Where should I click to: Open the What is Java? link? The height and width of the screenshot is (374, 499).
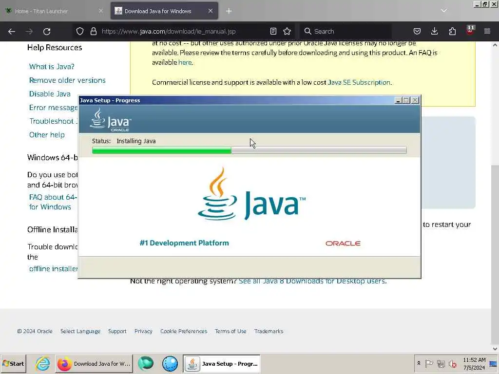click(x=52, y=66)
